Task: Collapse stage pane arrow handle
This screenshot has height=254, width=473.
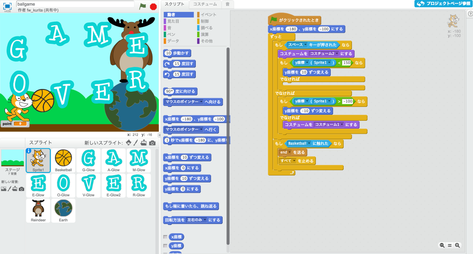Action: [159, 135]
